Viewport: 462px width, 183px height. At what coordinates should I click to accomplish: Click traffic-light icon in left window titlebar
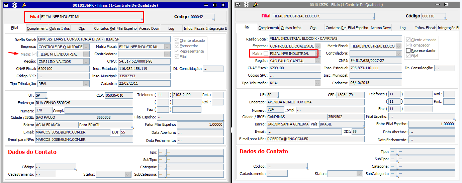[x=15, y=5]
